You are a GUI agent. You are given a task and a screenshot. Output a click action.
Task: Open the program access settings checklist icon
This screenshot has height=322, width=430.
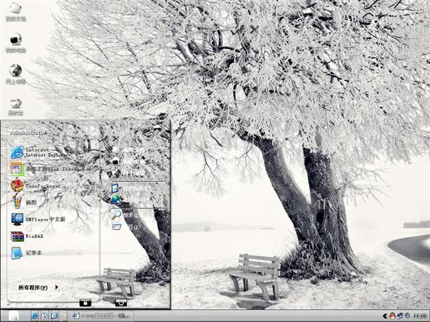[x=115, y=188]
